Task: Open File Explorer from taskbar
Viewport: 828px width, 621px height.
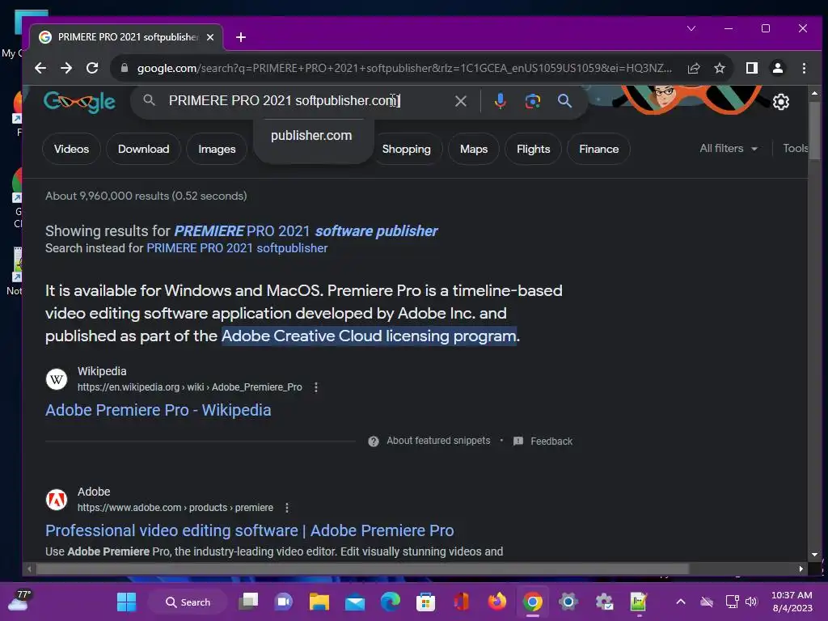Action: (319, 602)
